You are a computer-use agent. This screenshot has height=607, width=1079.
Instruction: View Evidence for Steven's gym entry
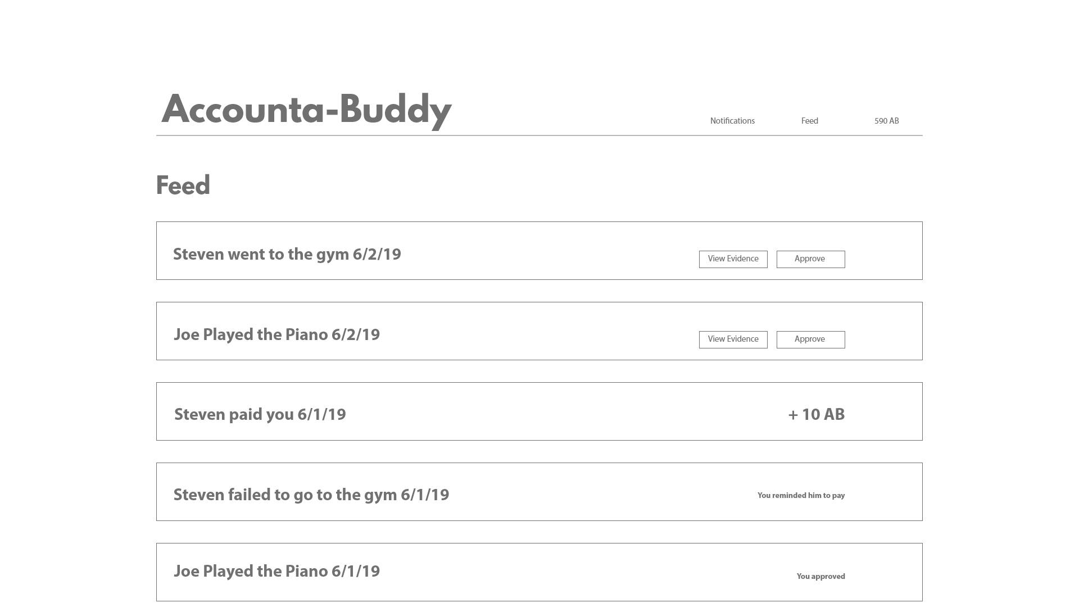click(733, 259)
